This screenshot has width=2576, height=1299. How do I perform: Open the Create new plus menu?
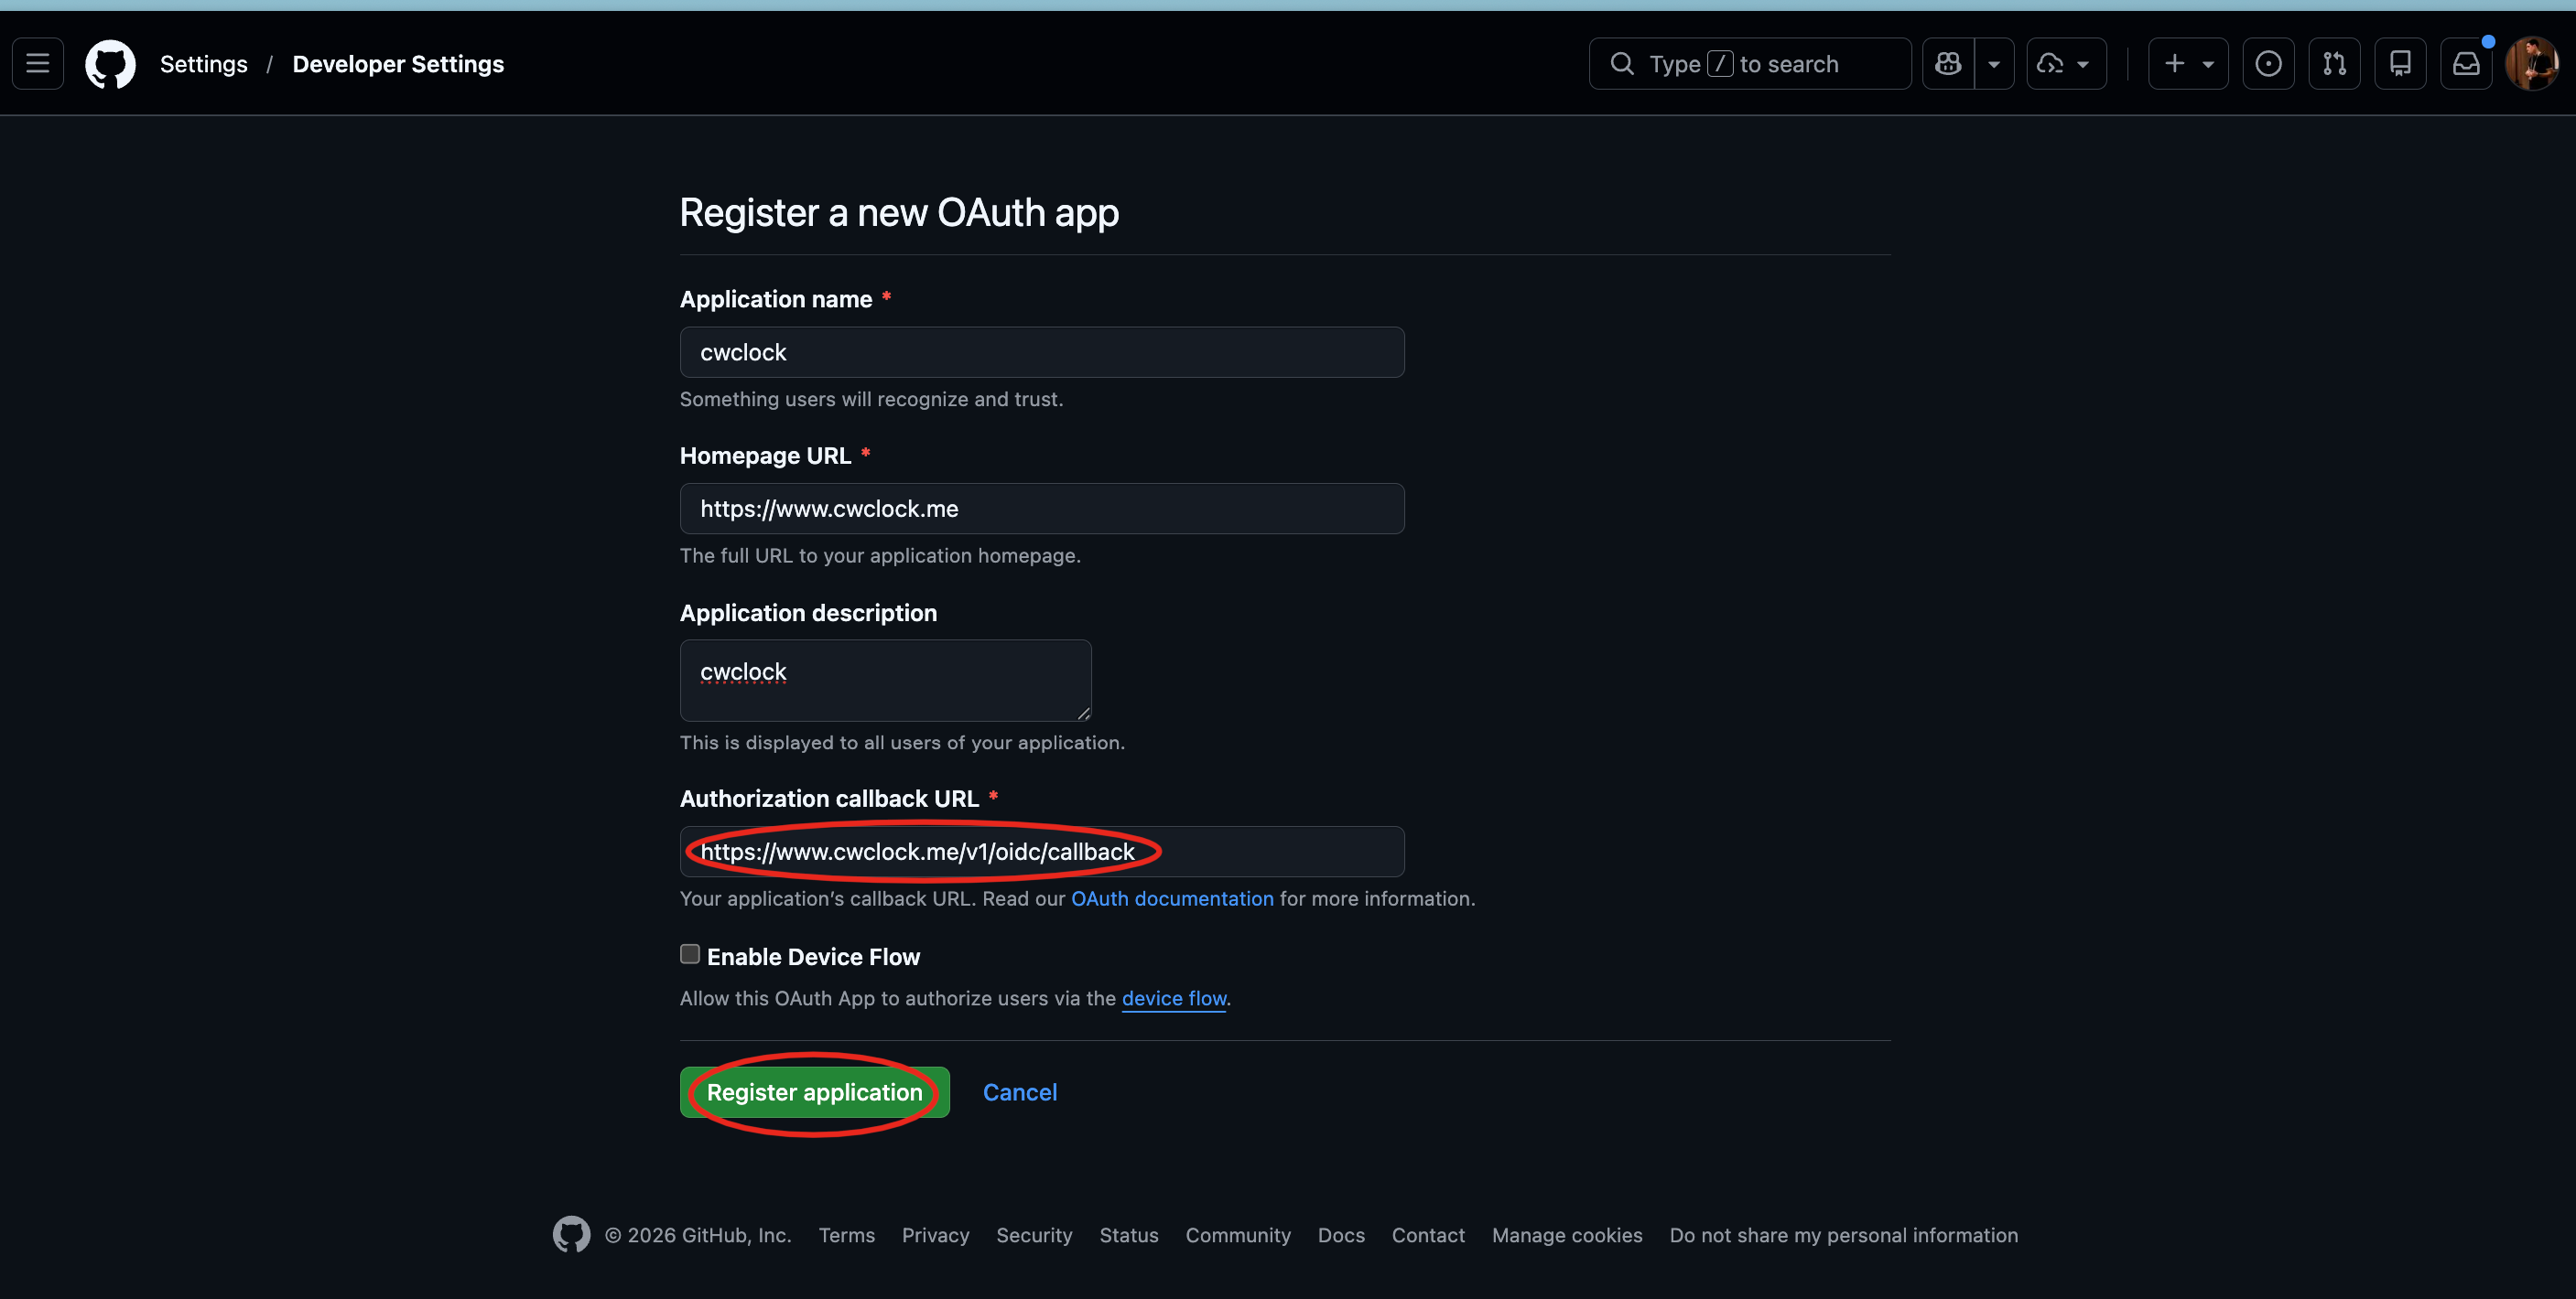(2188, 64)
